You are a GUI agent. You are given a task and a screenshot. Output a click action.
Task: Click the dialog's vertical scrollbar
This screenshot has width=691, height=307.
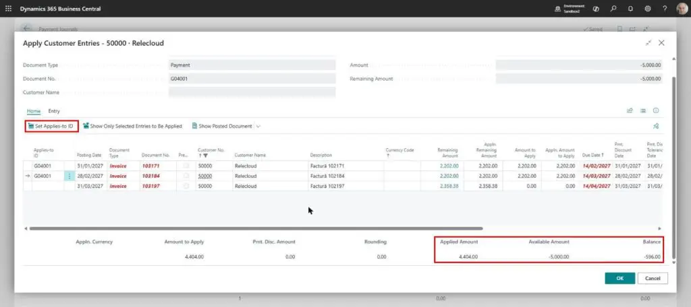click(x=673, y=167)
